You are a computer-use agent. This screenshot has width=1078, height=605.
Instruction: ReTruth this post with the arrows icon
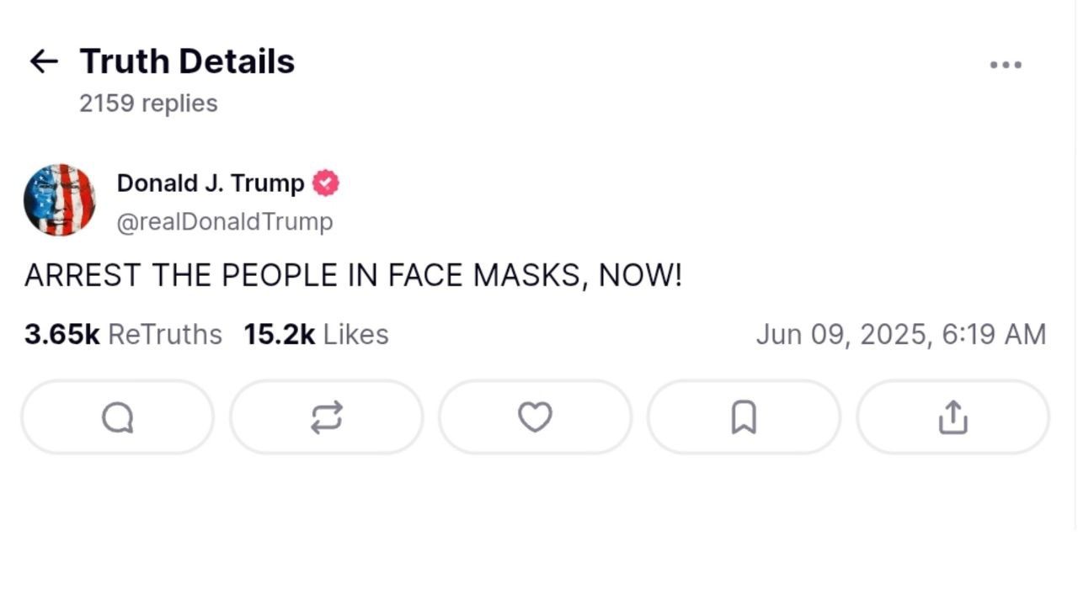(x=326, y=417)
